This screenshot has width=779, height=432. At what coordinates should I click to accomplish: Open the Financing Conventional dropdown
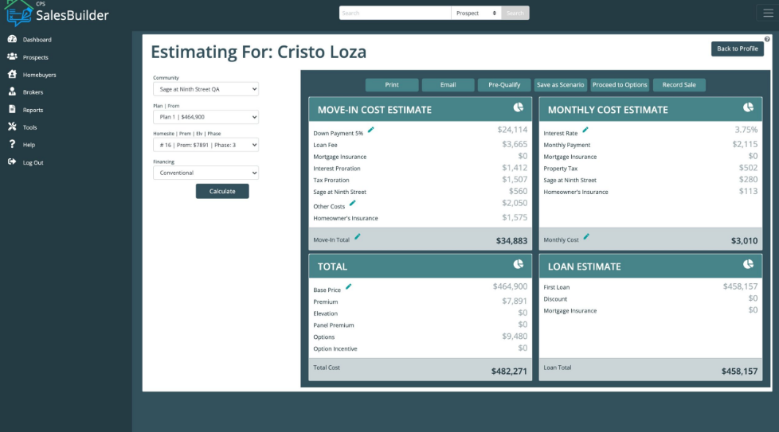tap(206, 173)
